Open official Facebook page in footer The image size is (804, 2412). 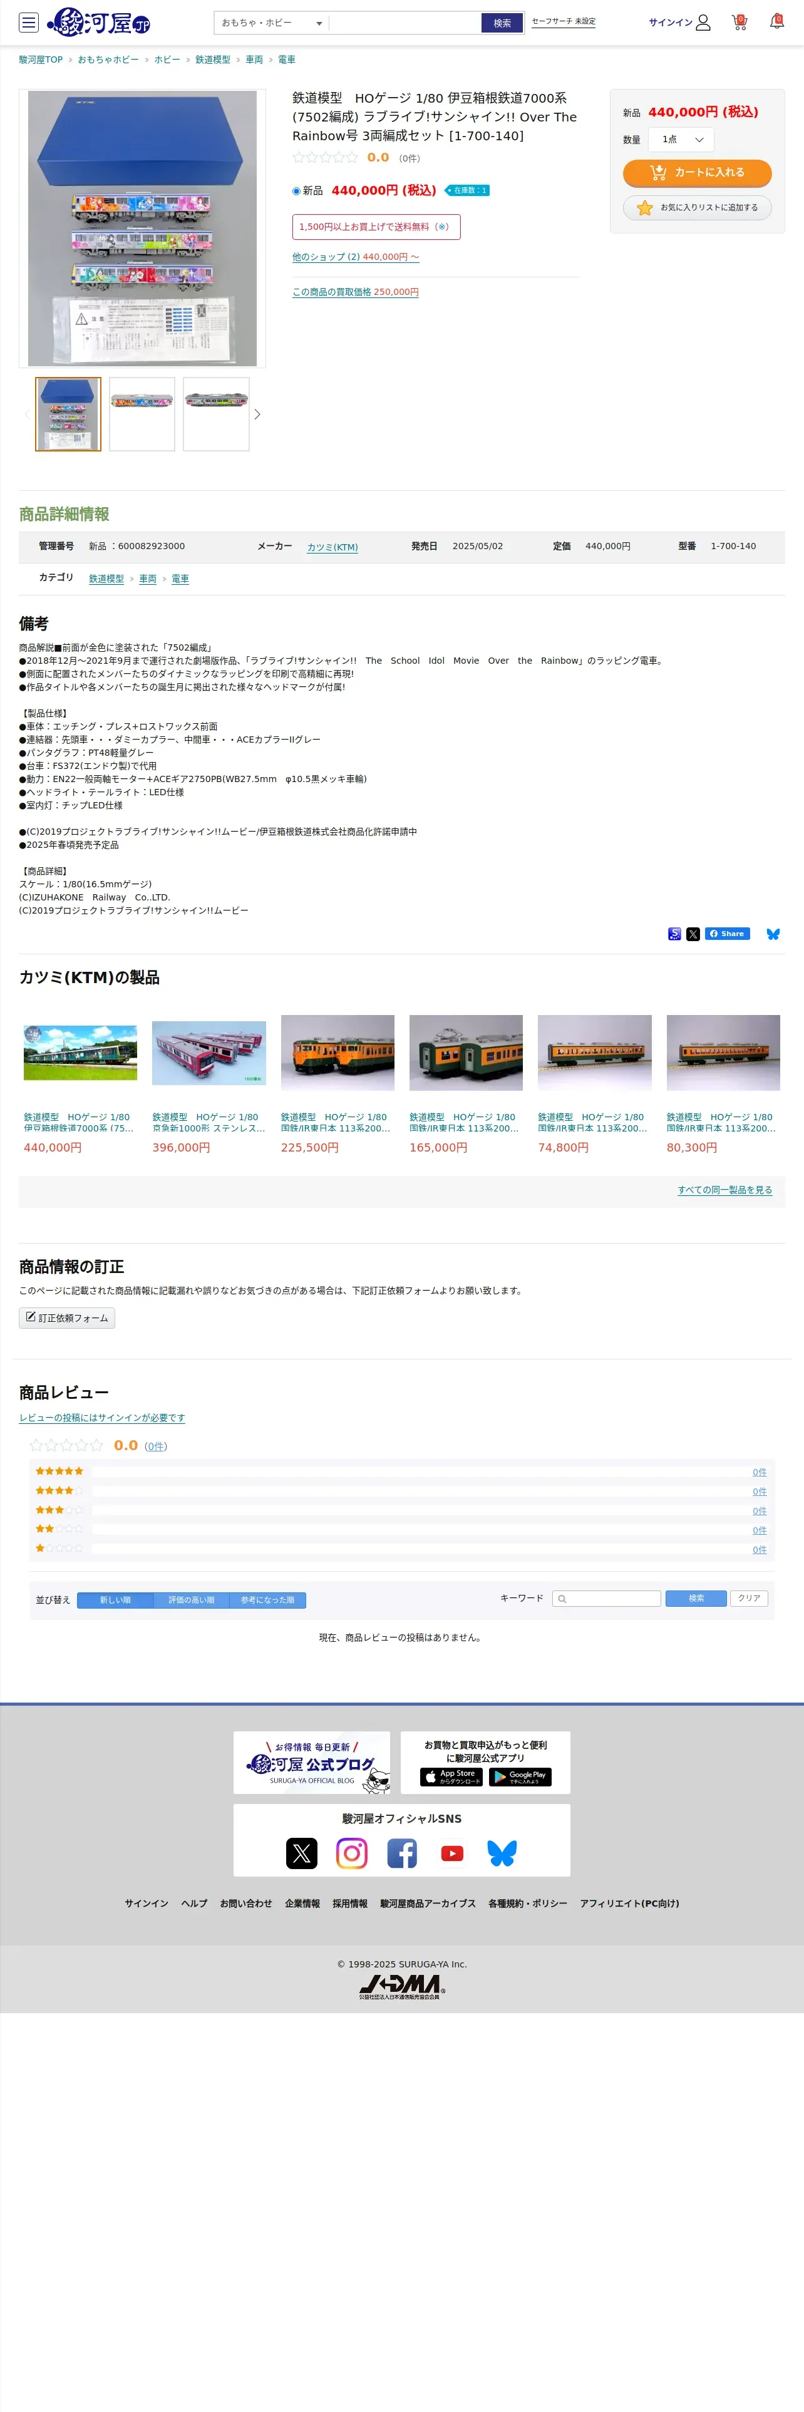click(401, 1853)
